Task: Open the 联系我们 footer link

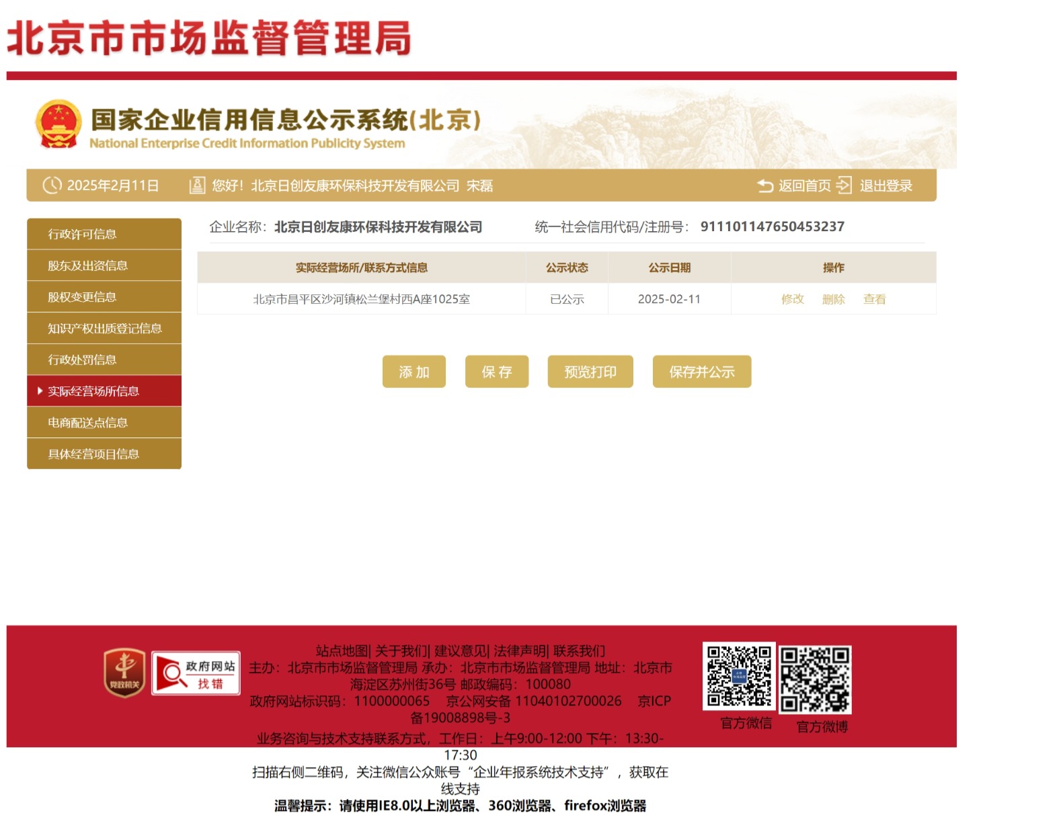Action: (579, 650)
